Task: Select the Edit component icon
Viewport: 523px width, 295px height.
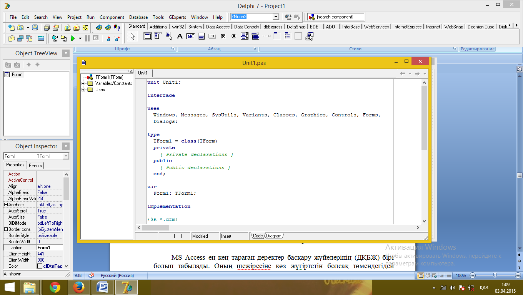Action: pyautogui.click(x=190, y=36)
